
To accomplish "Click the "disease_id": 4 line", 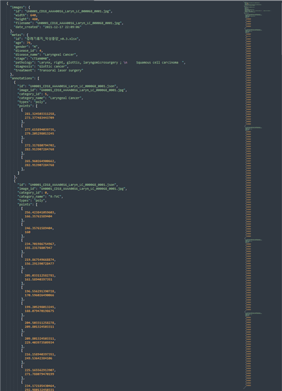I will (28, 50).
